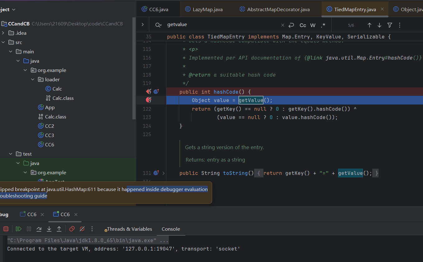Open search filter options
The height and width of the screenshot is (262, 423).
(x=390, y=25)
